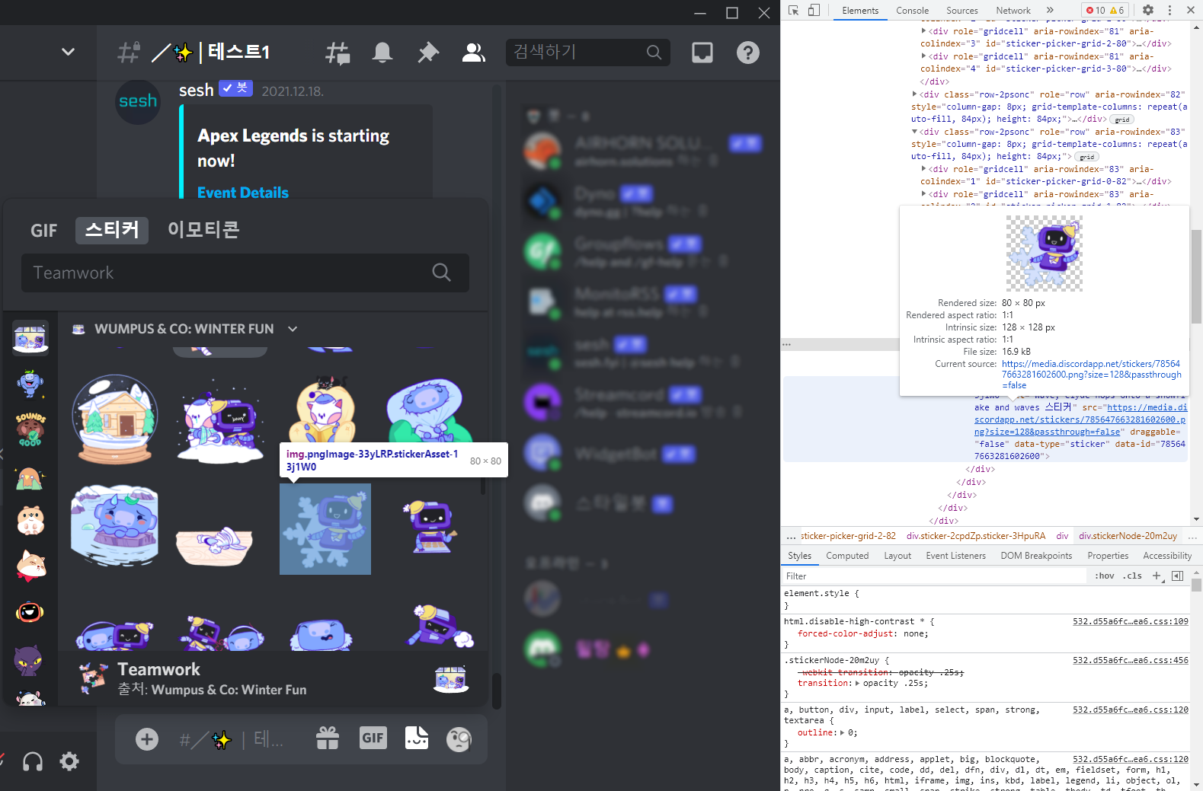
Task: Open the channel threads icon in header
Action: point(338,53)
